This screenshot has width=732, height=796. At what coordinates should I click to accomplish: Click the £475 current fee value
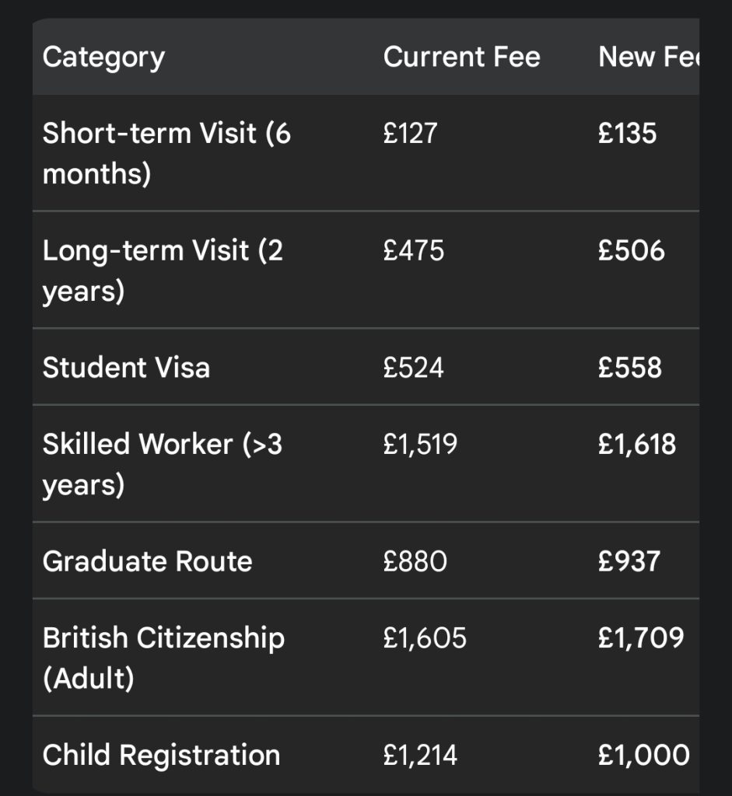tap(414, 251)
